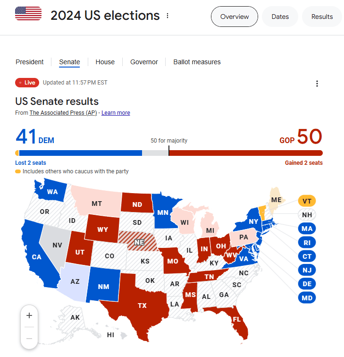
Task: Open the Governor tab
Action: click(x=144, y=62)
